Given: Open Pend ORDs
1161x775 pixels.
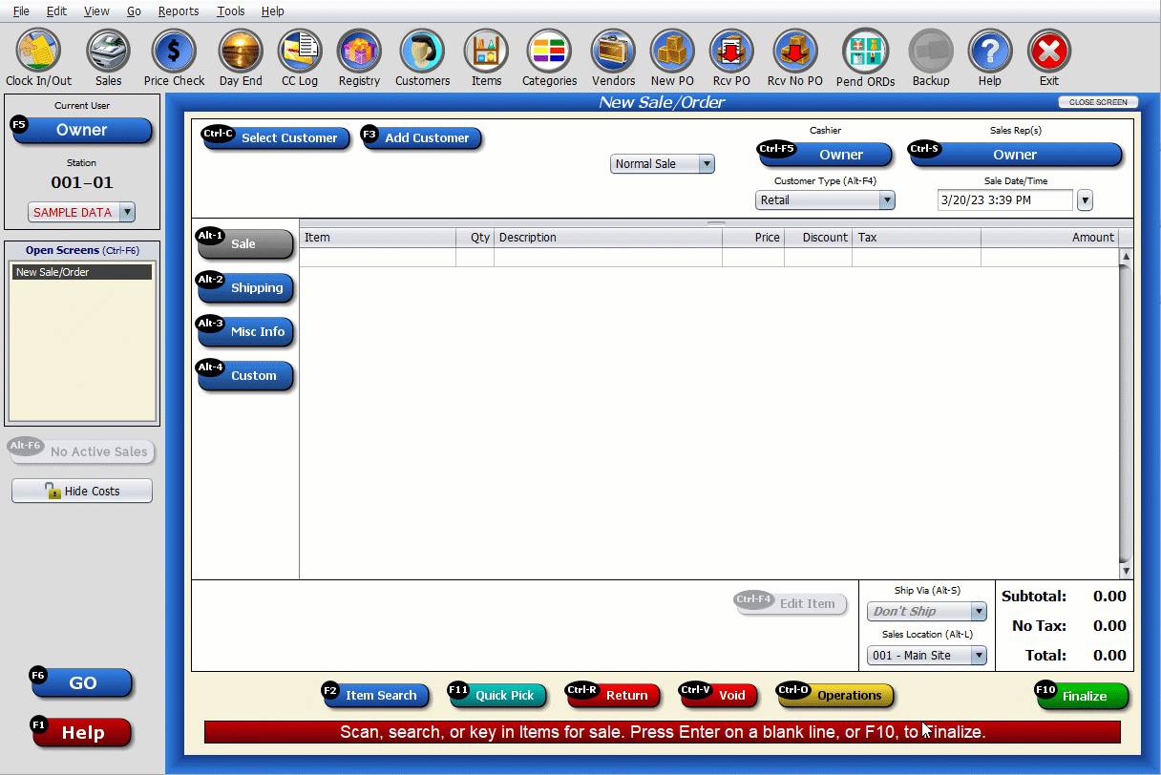Looking at the screenshot, I should (x=865, y=50).
